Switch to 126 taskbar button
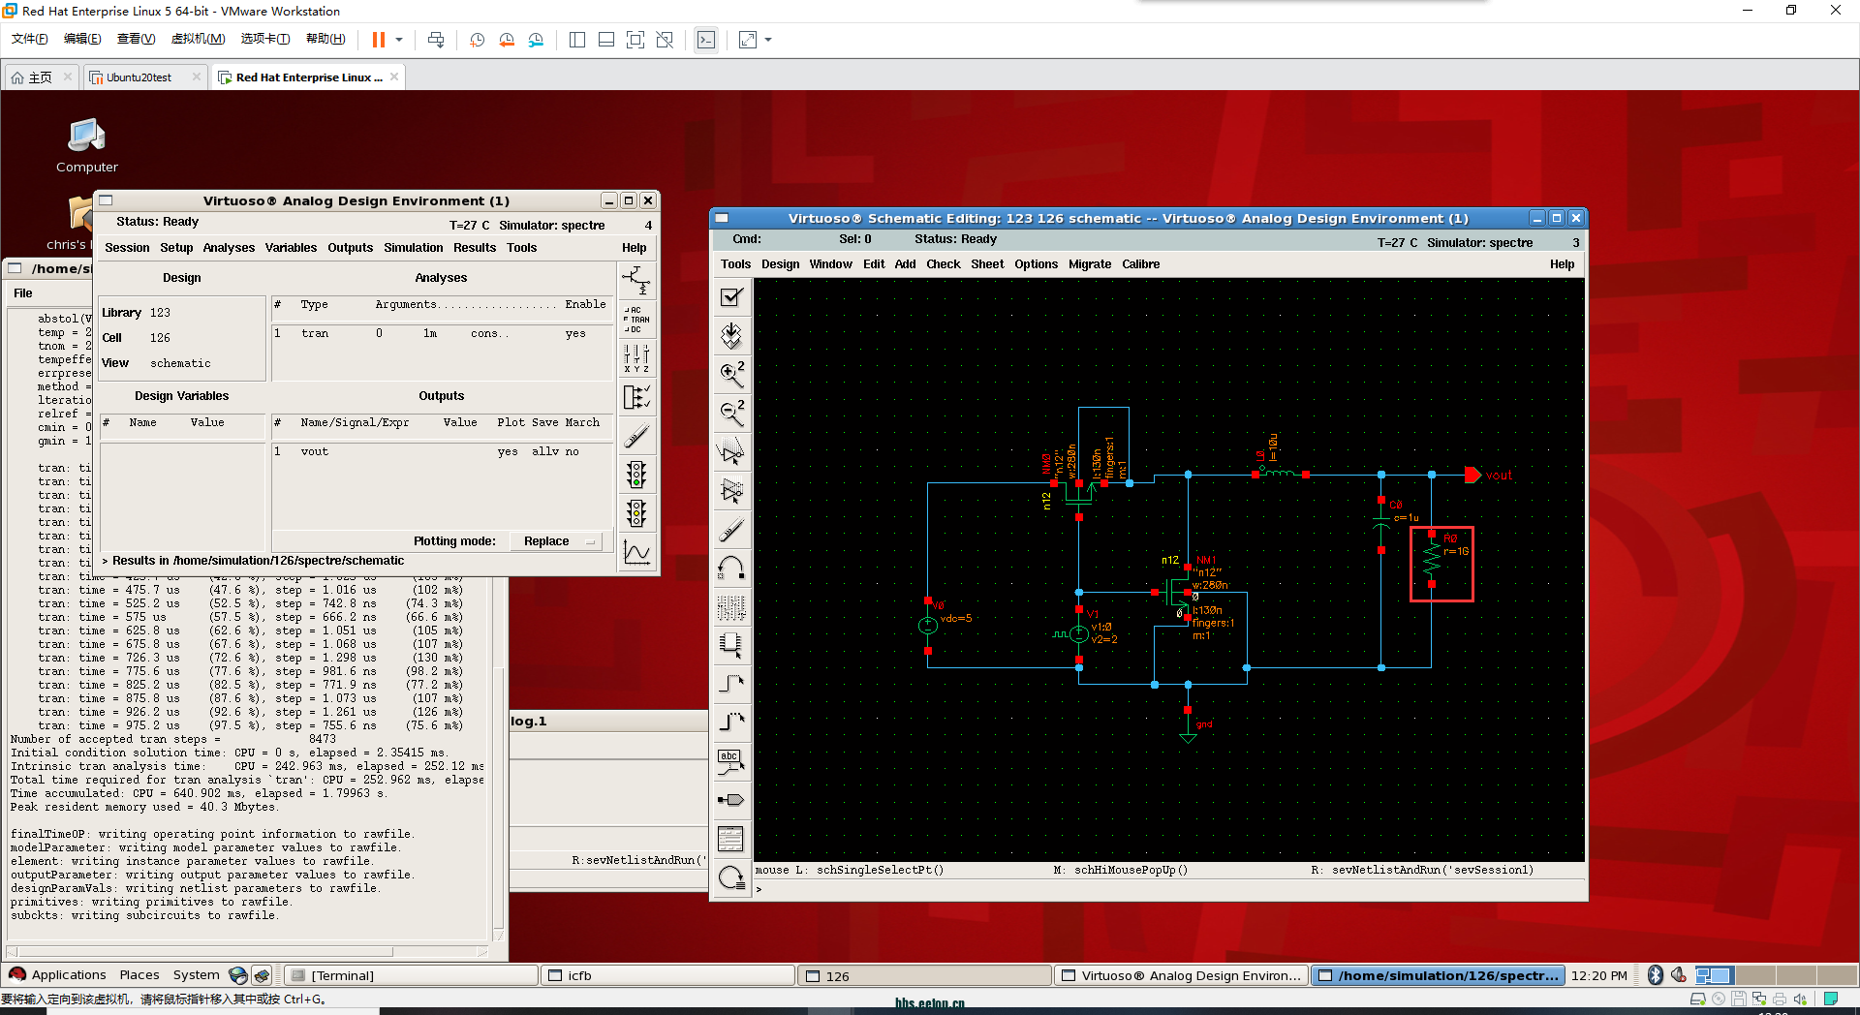 coord(925,975)
